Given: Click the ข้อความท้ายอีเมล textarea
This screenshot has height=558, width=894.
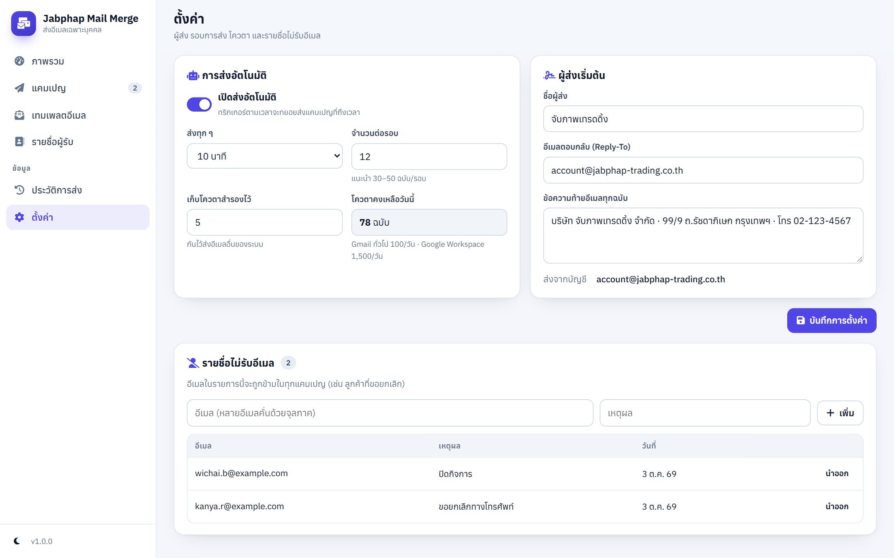Looking at the screenshot, I should click(703, 236).
